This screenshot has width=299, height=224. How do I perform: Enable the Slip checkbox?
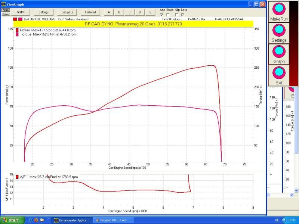click(x=176, y=15)
